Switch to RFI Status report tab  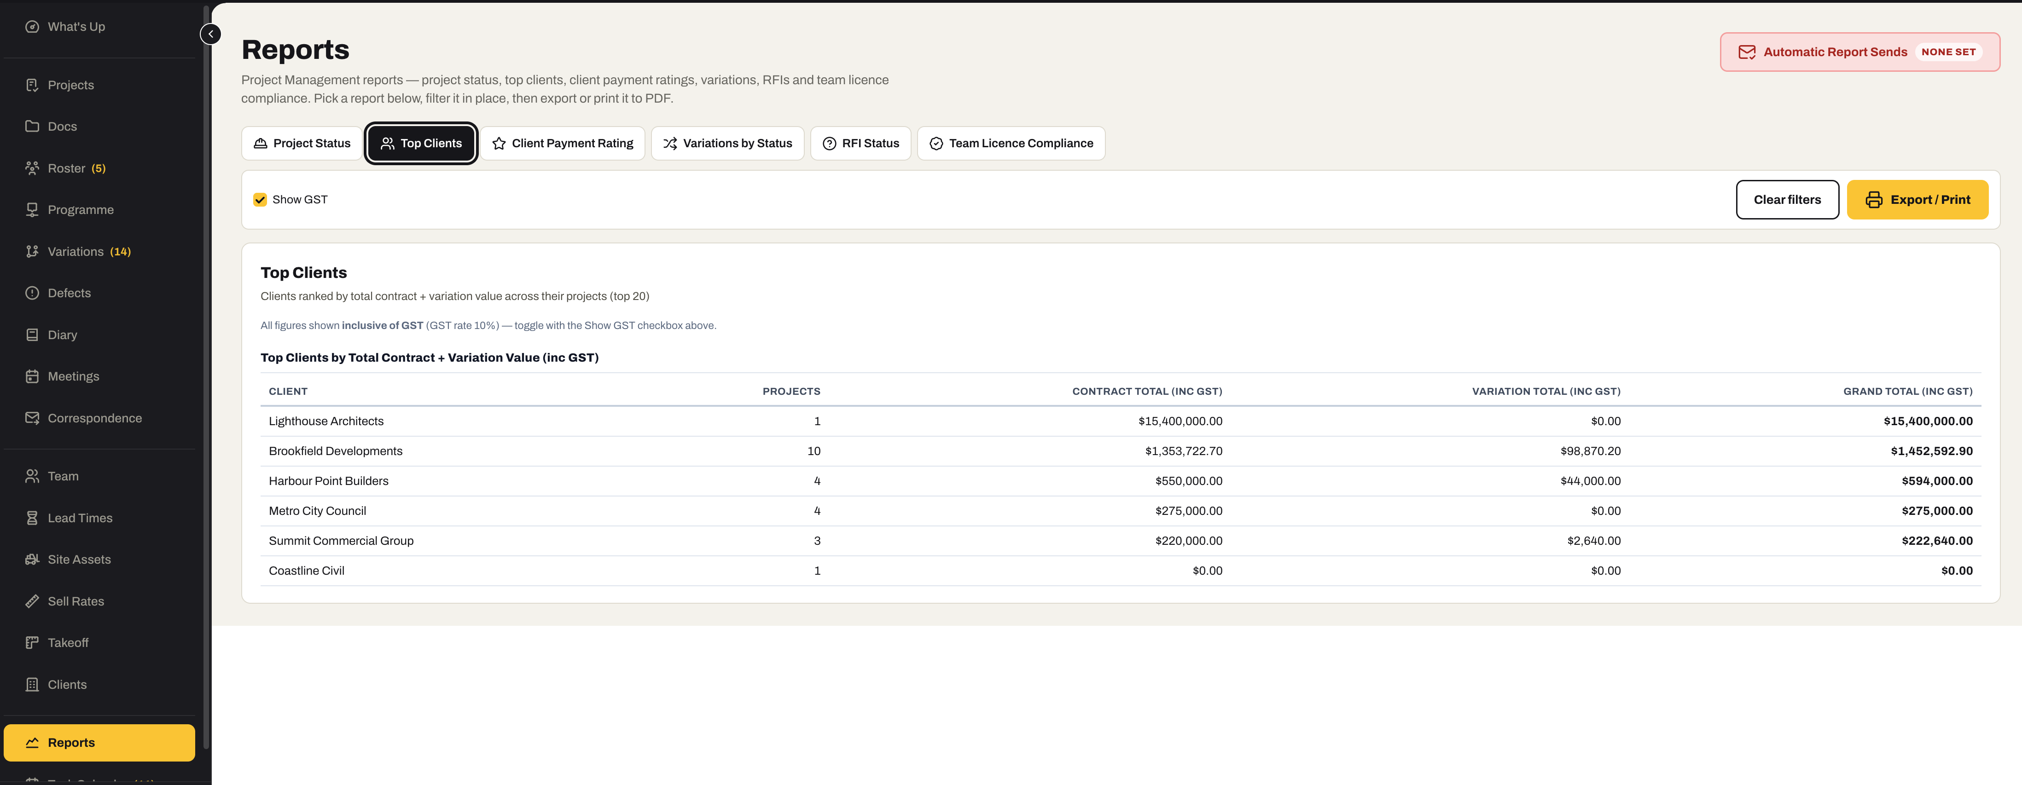(x=860, y=144)
